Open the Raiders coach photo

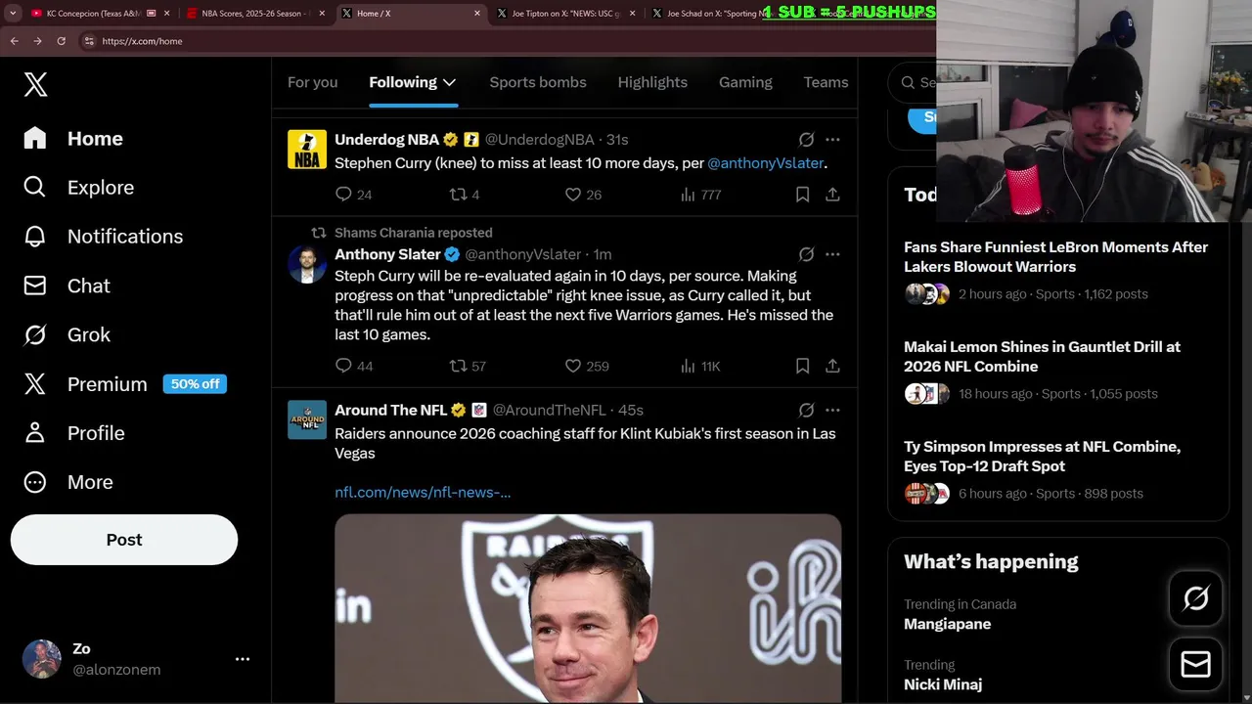click(x=588, y=608)
